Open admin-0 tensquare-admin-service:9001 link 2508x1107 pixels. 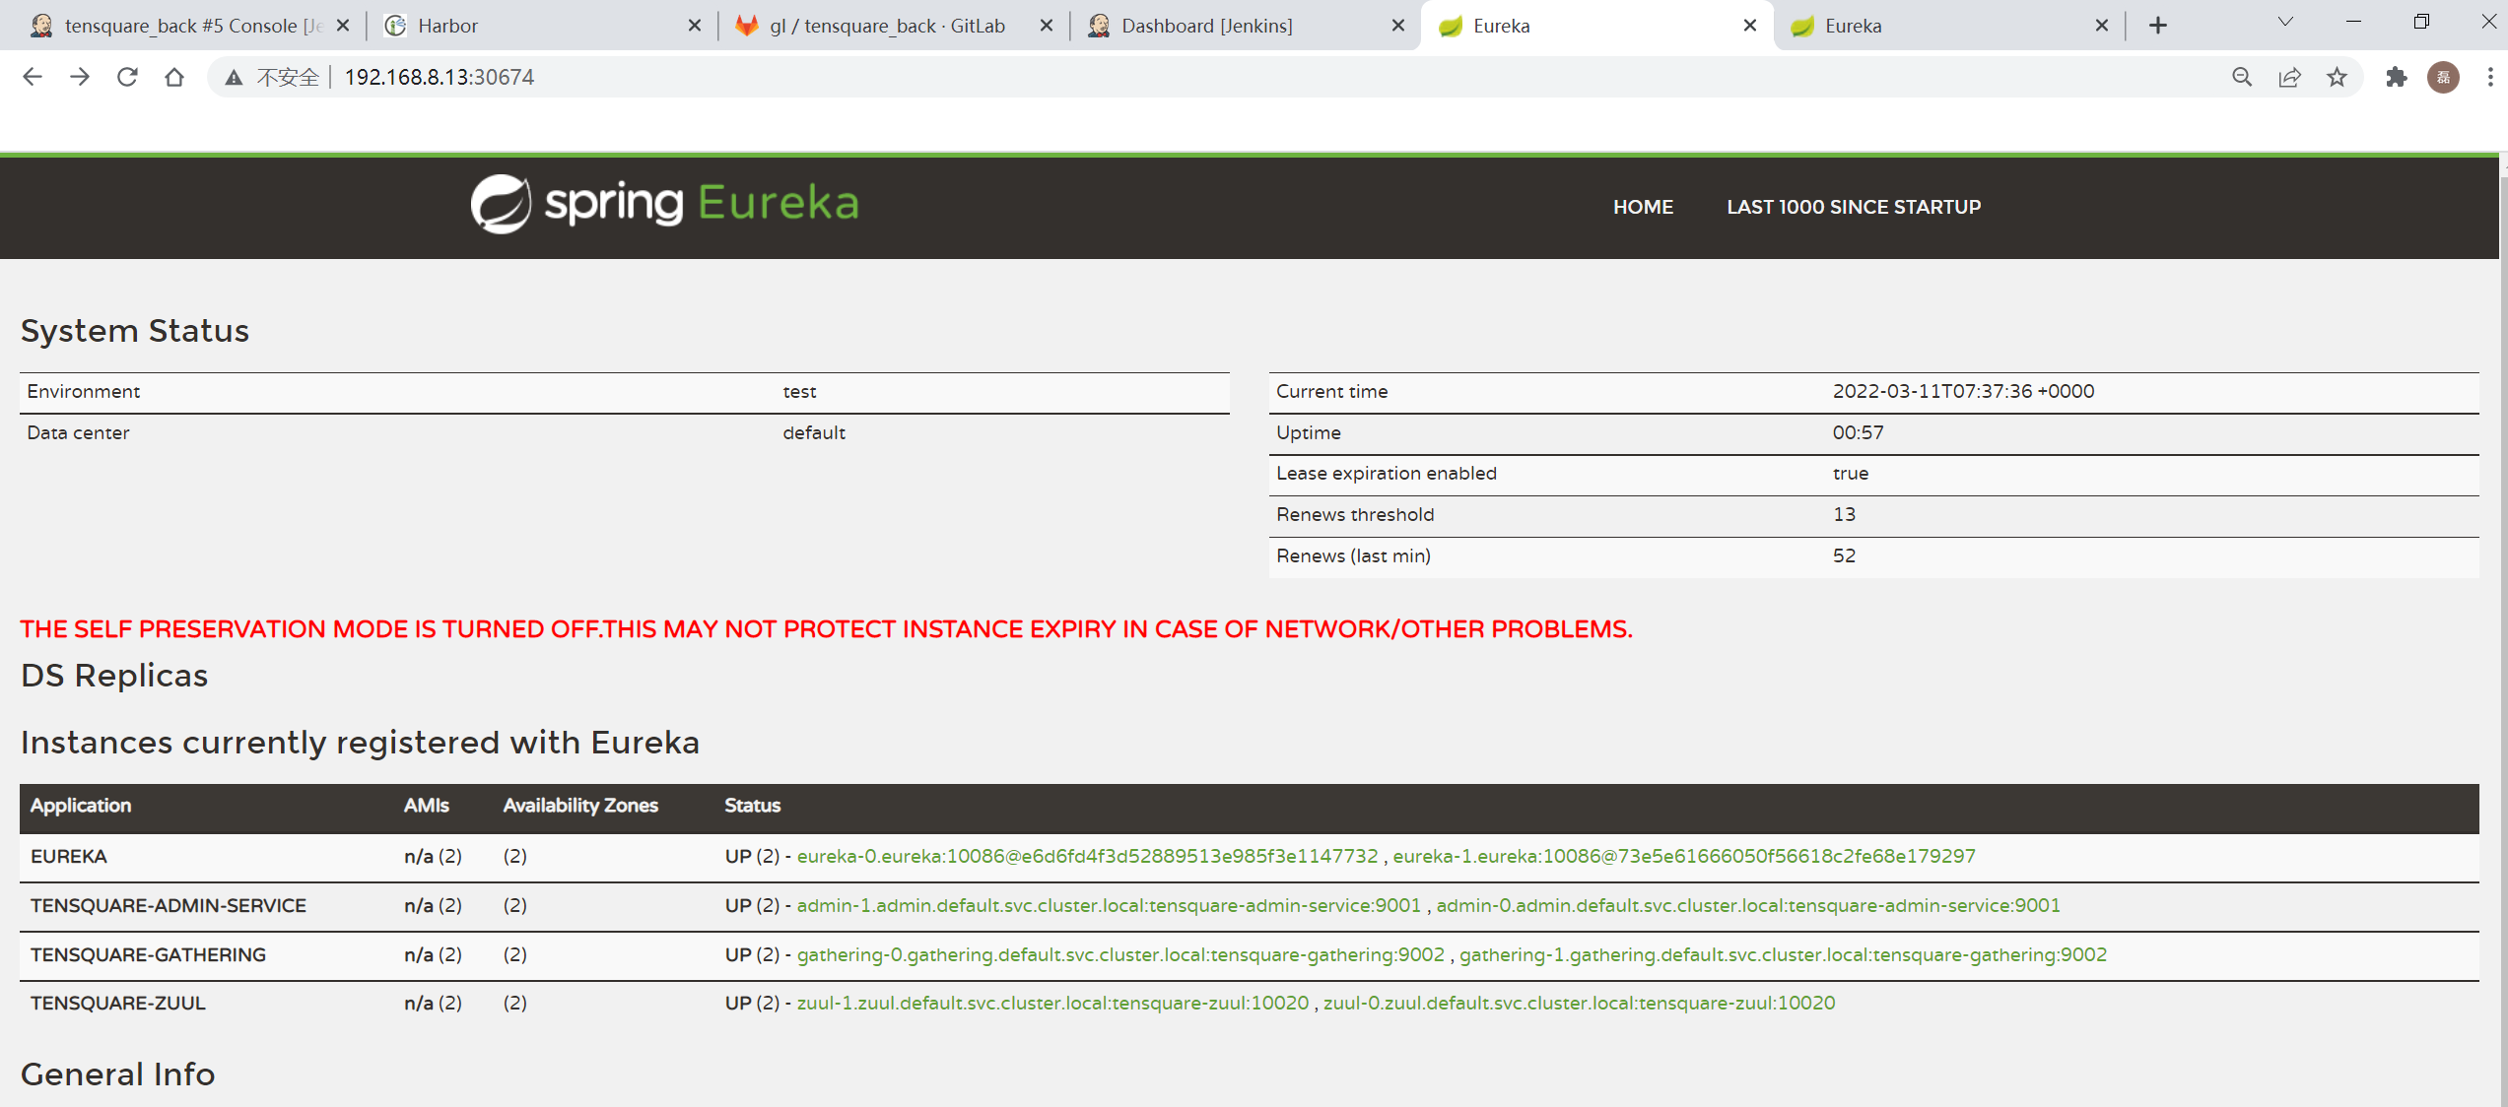click(1748, 905)
